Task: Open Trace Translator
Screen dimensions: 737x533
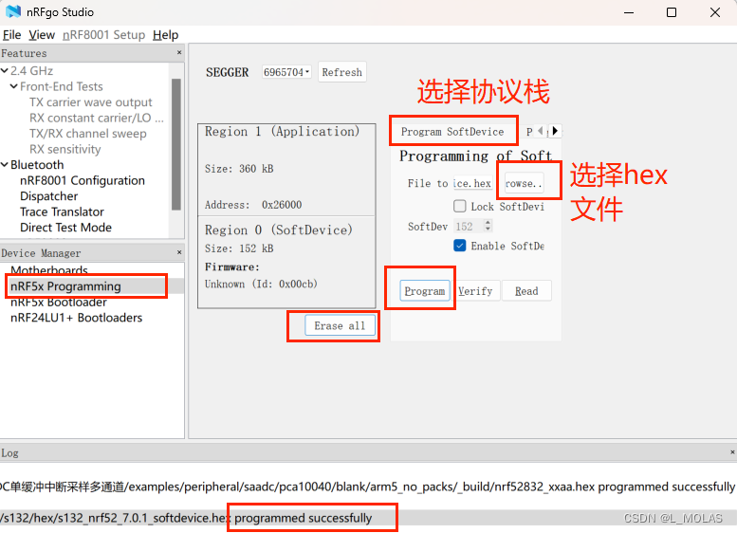Action: 62,212
